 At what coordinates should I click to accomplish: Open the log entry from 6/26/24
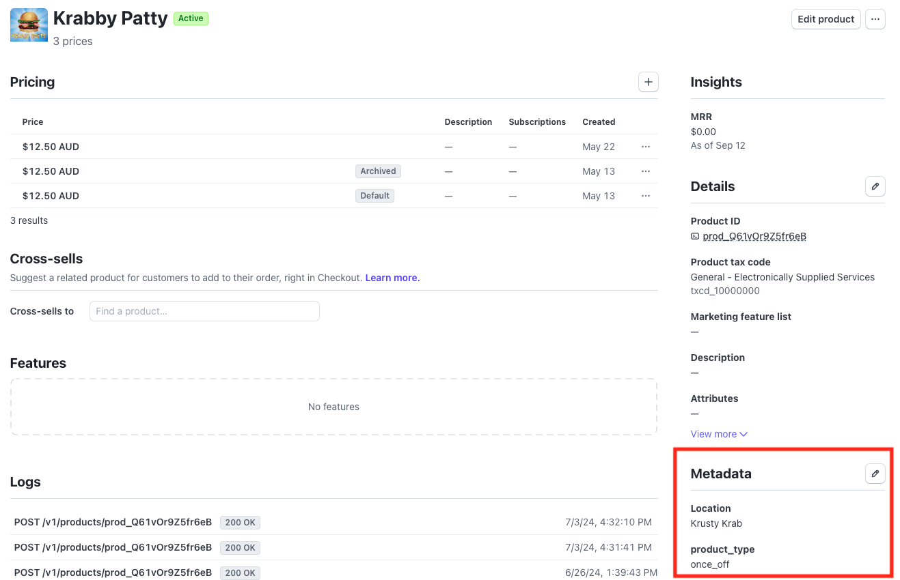[x=113, y=572]
